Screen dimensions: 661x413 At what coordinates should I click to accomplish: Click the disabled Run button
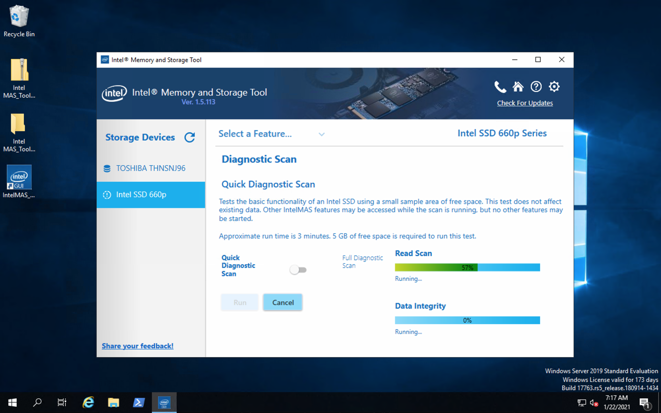[x=240, y=302]
